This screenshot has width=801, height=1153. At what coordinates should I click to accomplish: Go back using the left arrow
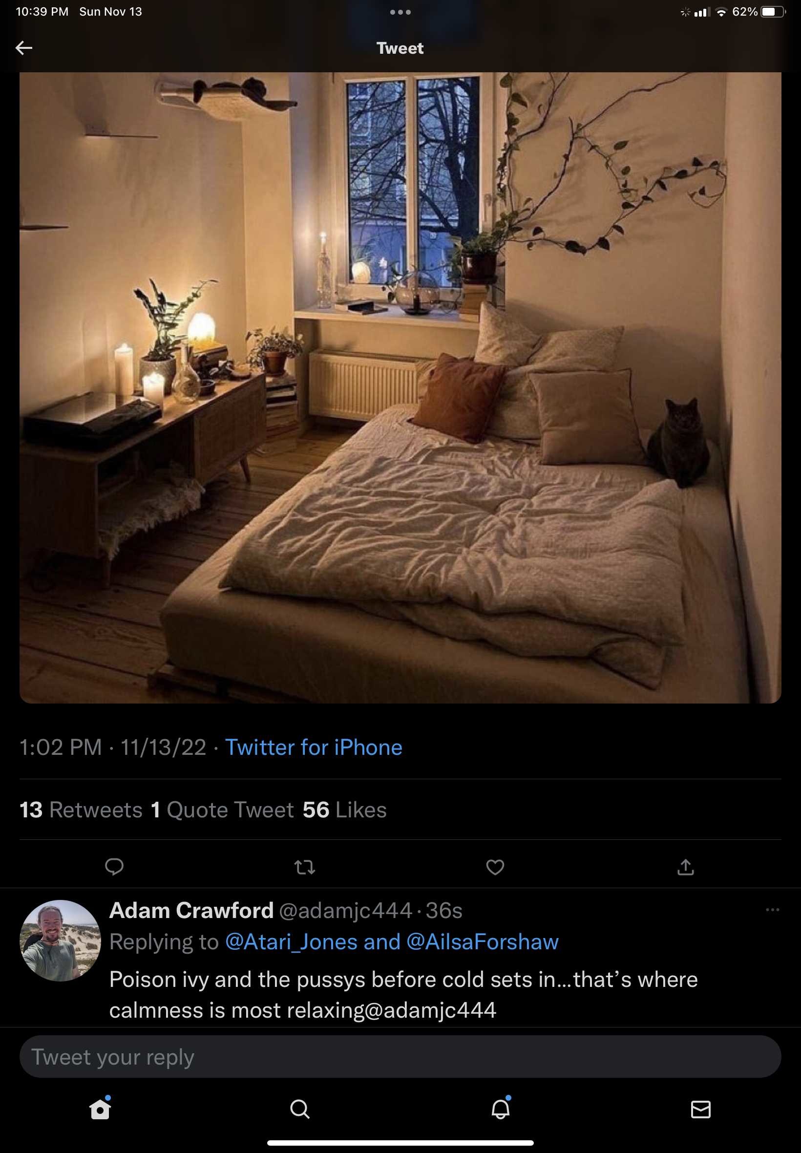point(23,48)
